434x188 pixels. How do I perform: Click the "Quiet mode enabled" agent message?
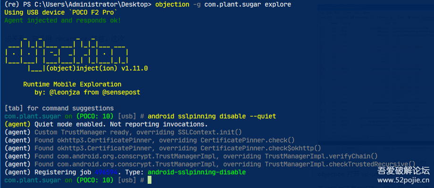tap(106, 124)
